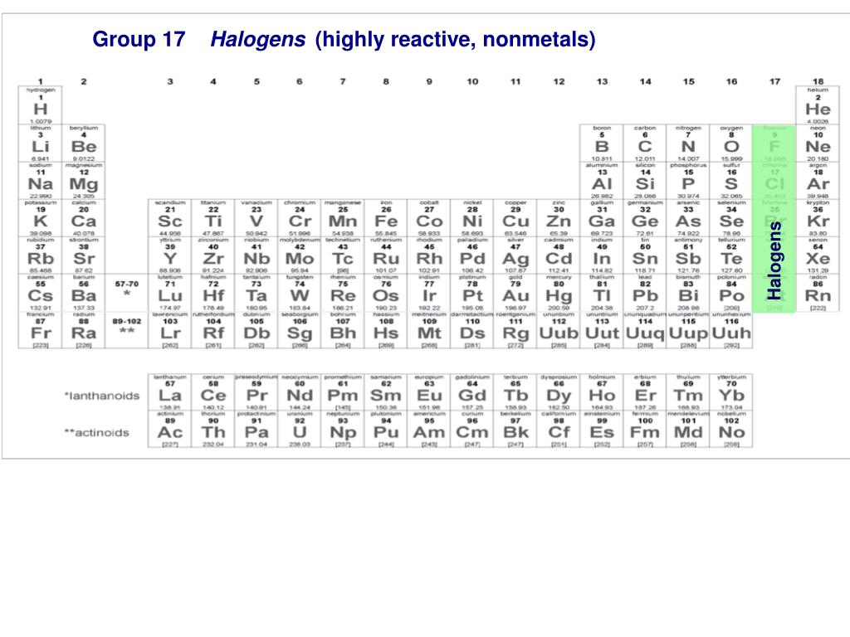Screen dimensions: 850x637
Task: Pick the lithium cell "Li"
Action: pyautogui.click(x=41, y=143)
